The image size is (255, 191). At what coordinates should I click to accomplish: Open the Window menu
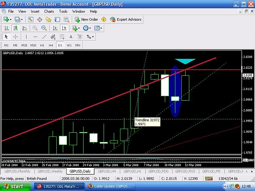[79, 11]
